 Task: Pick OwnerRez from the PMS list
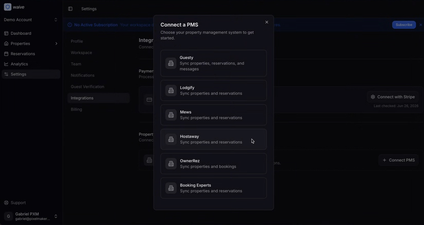coord(213,164)
